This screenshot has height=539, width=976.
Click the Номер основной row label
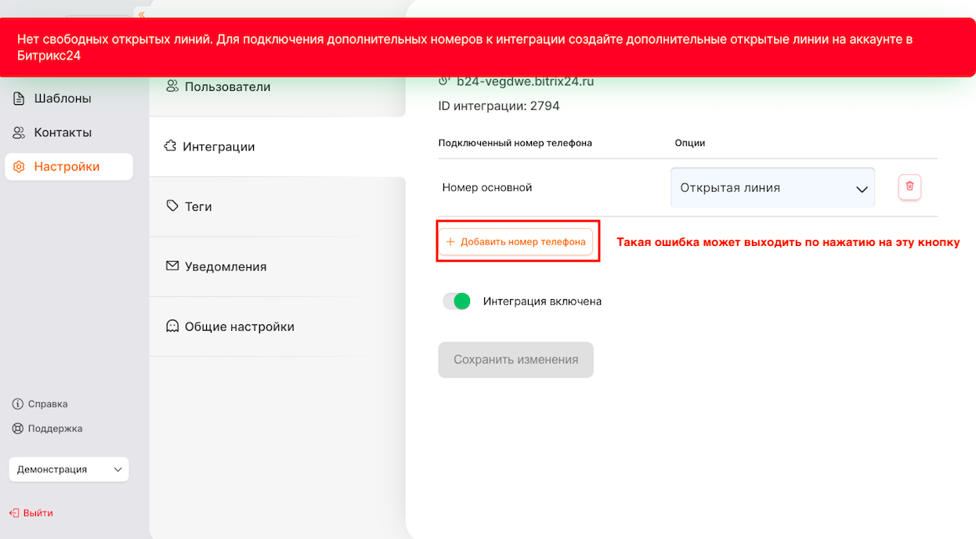click(x=487, y=188)
